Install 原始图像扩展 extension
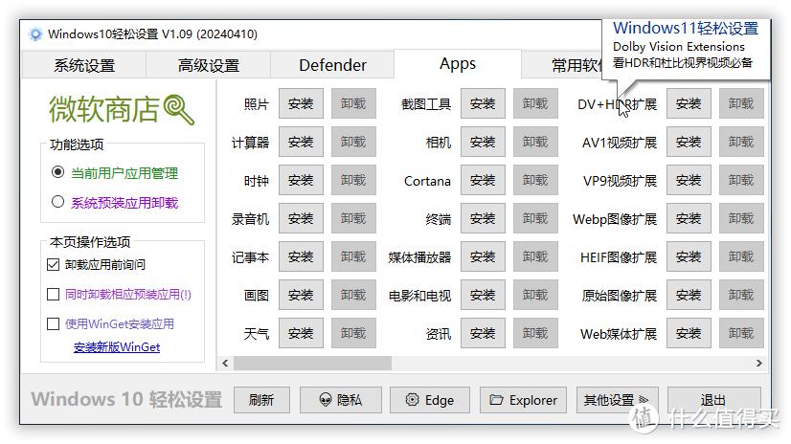Image resolution: width=791 pixels, height=444 pixels. 689,295
